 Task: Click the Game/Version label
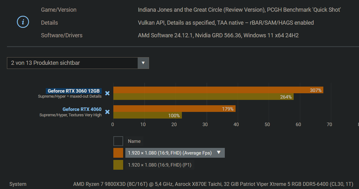59,10
